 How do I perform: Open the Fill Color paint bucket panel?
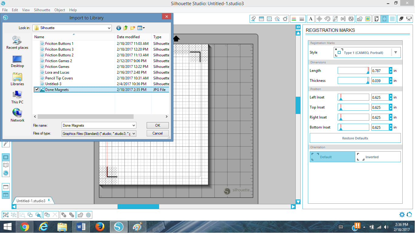pyautogui.click(x=253, y=19)
